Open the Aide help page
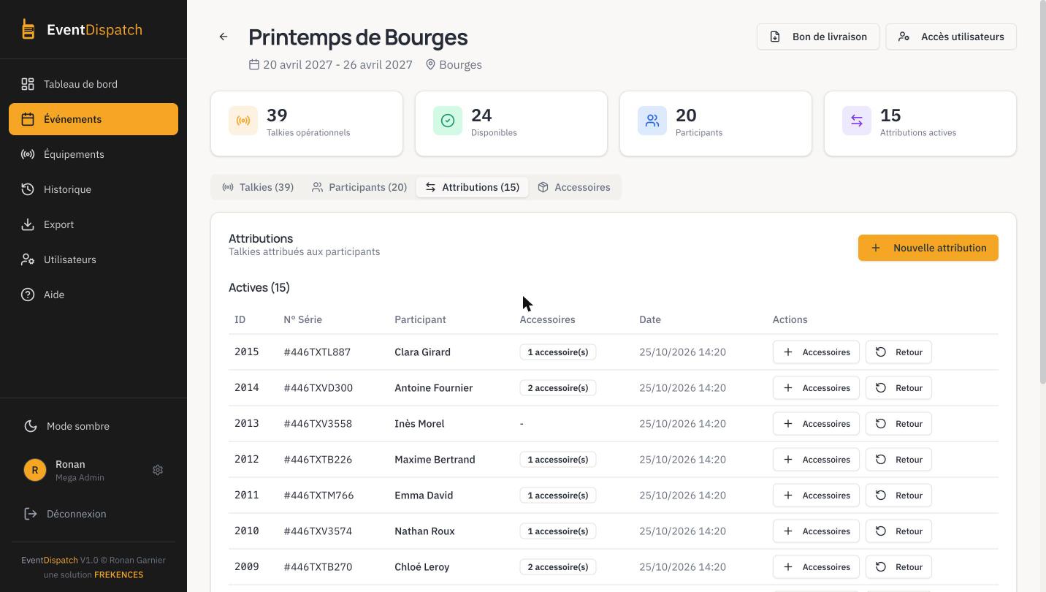This screenshot has height=592, width=1046. (93, 295)
